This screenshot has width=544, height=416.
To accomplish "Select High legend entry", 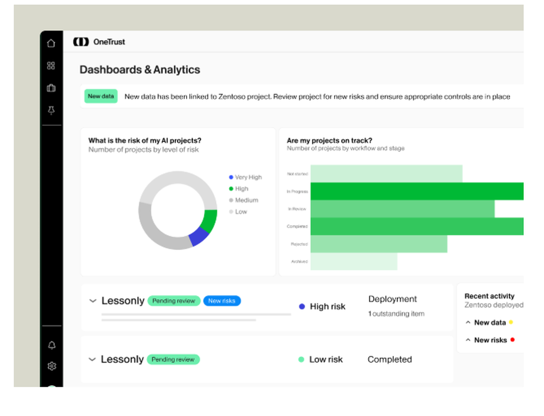I will 239,188.
